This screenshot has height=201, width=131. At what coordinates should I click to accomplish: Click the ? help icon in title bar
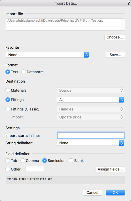tap(128, 3)
